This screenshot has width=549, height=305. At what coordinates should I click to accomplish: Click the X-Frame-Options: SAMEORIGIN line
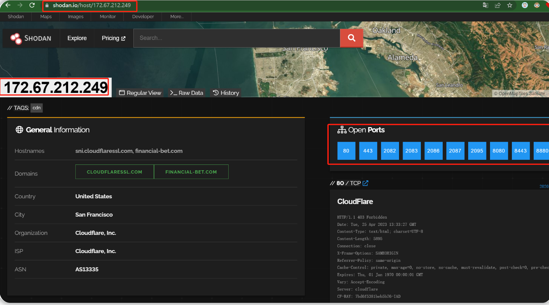tap(367, 253)
